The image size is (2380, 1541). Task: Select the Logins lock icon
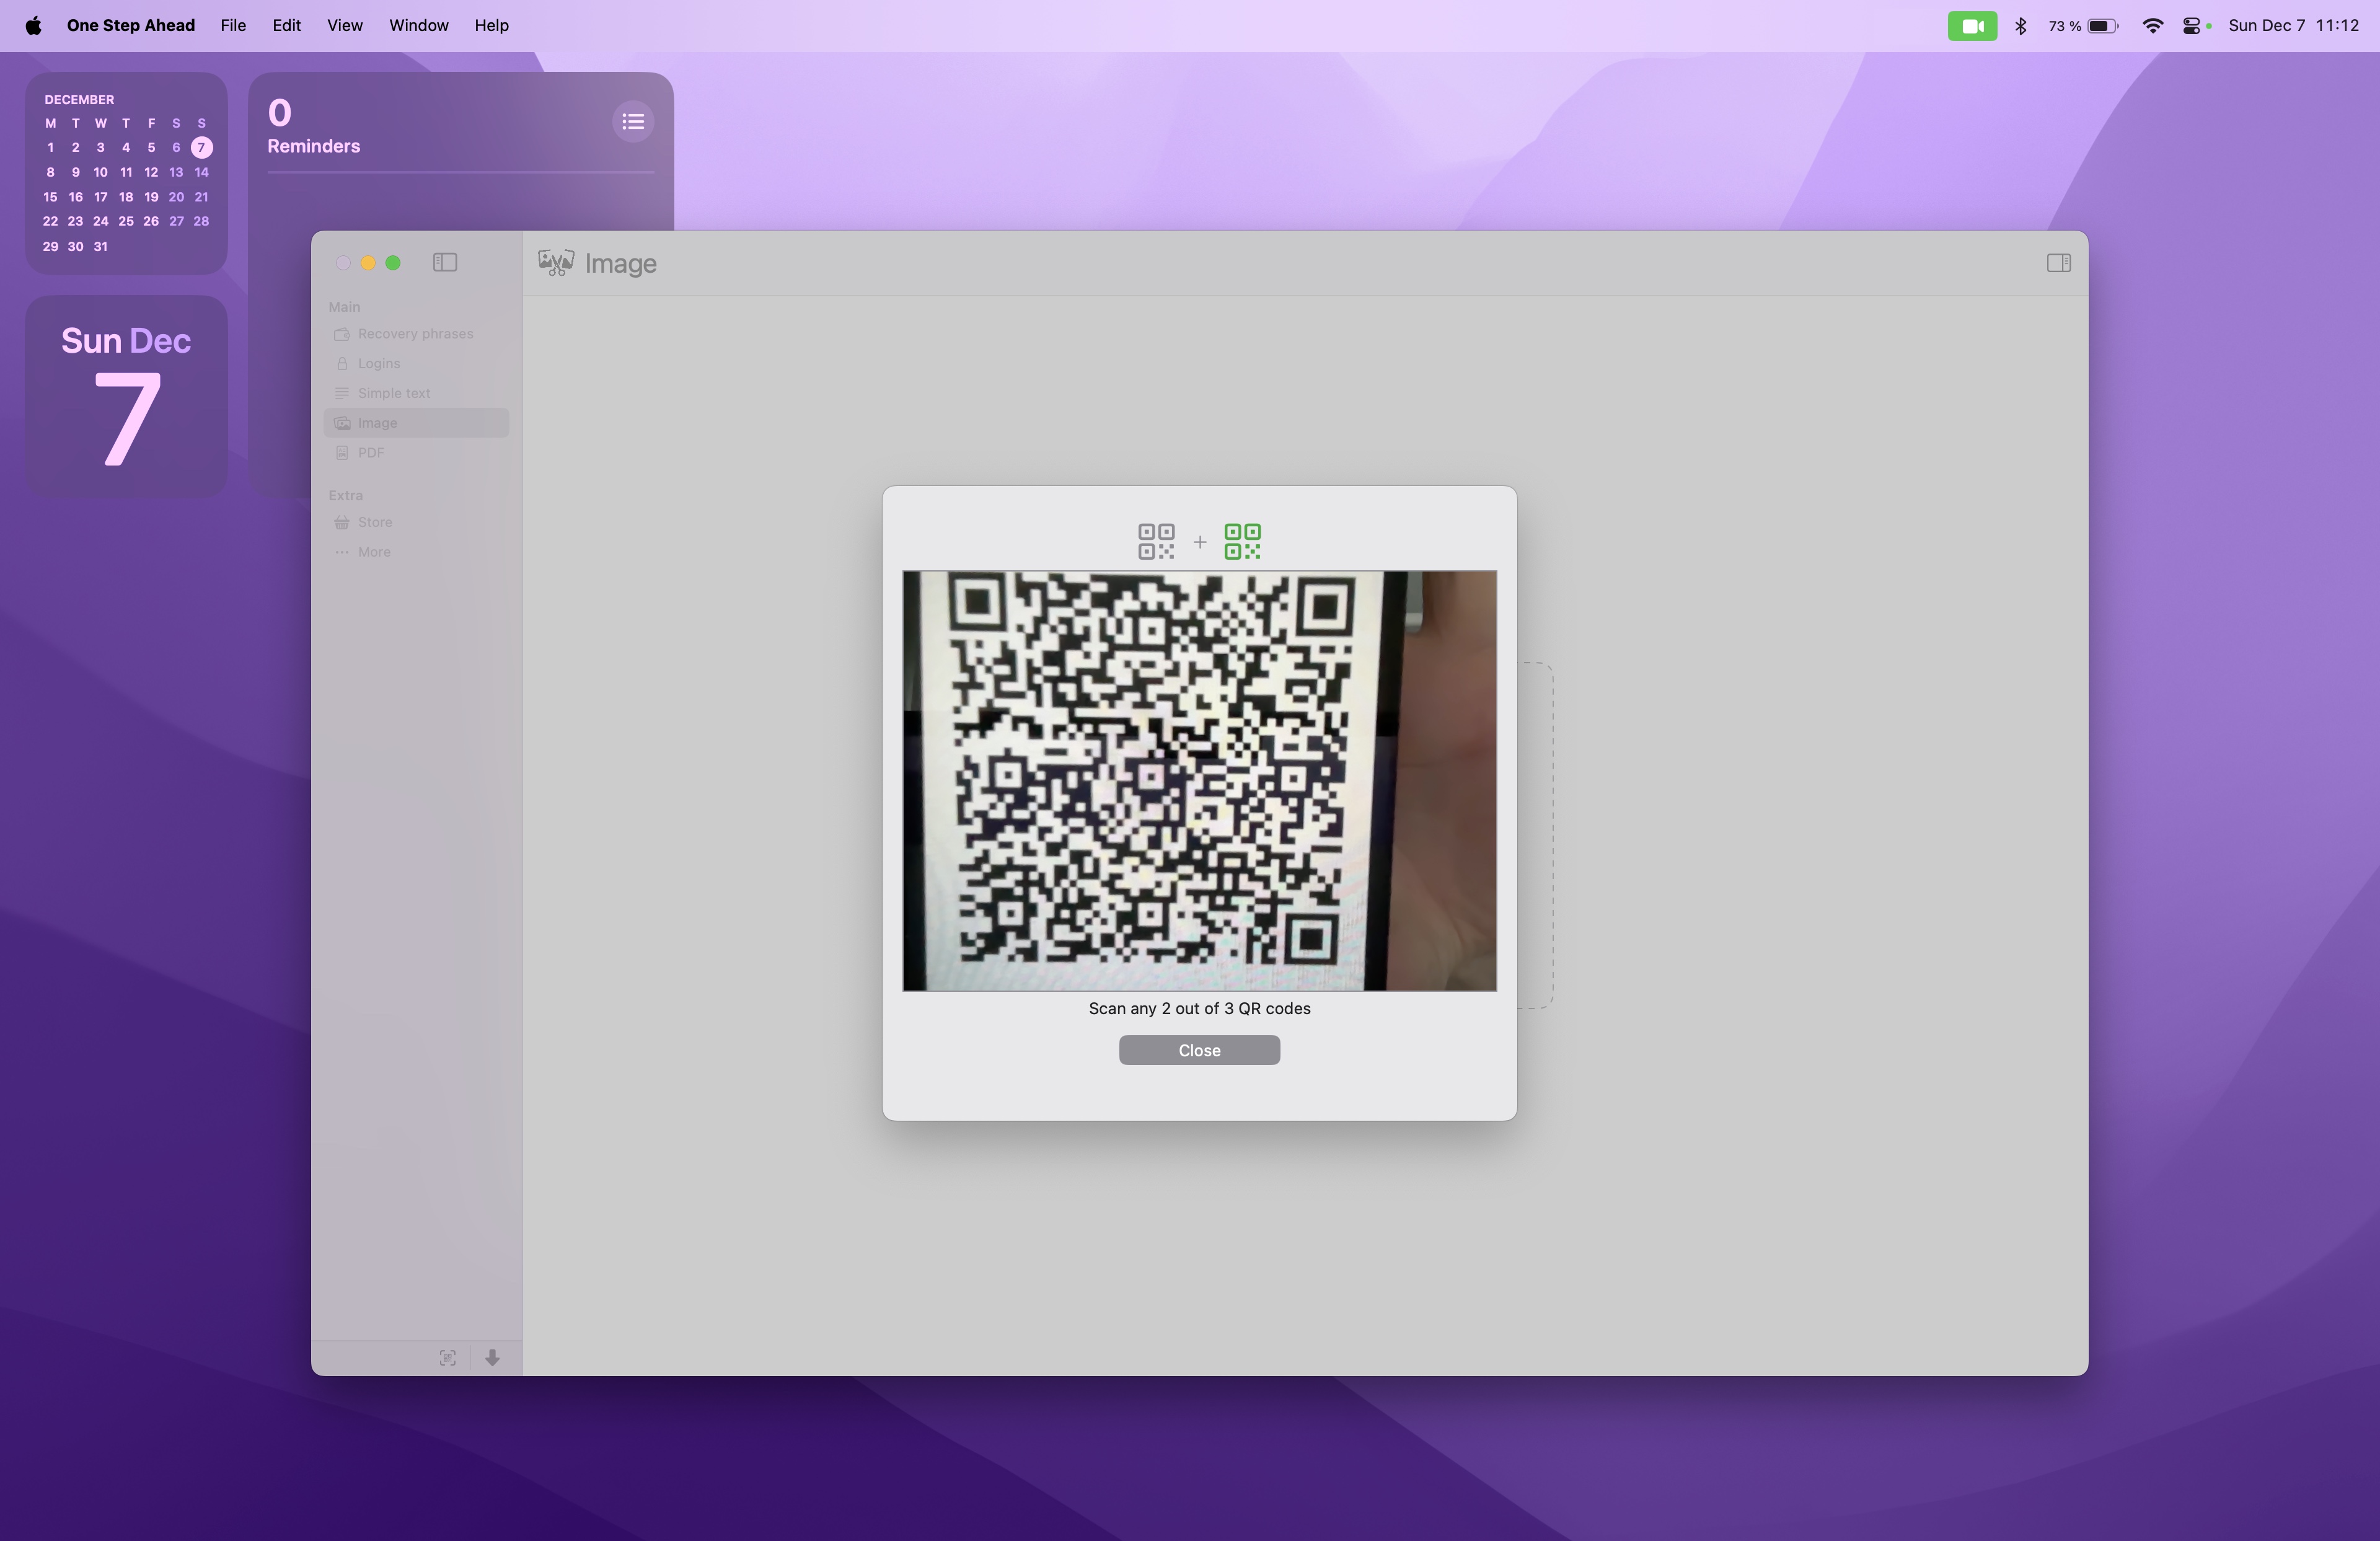(342, 363)
